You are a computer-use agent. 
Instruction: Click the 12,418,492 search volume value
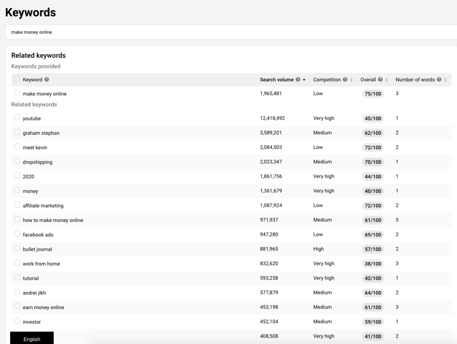point(272,118)
